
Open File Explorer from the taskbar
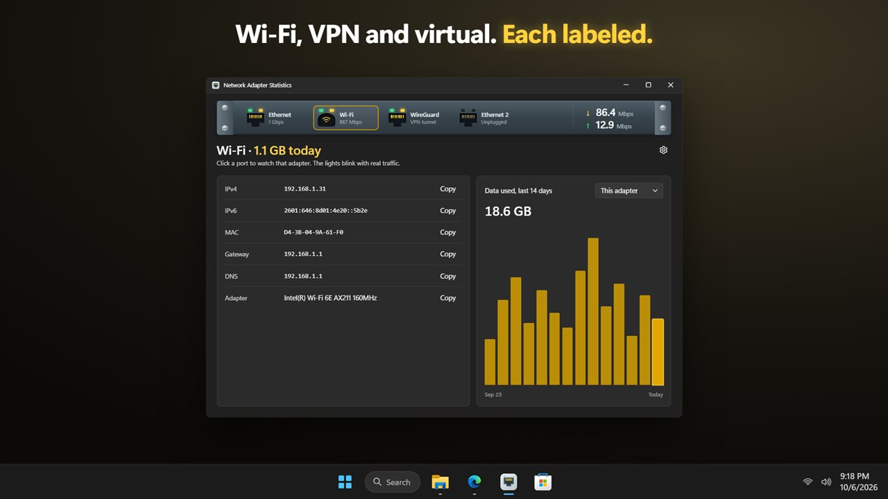point(440,482)
